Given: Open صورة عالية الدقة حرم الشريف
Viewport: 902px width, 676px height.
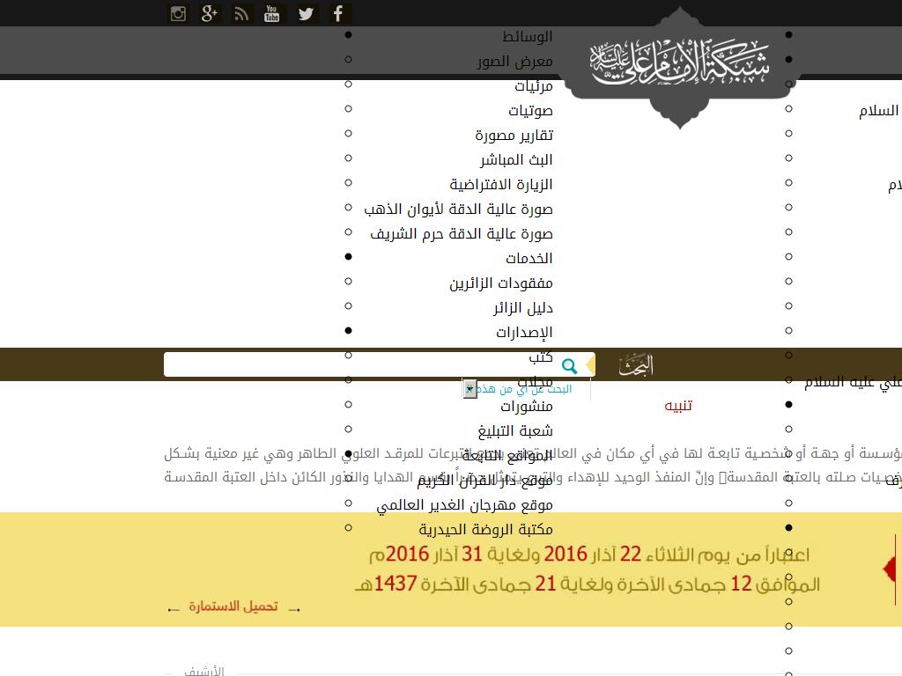Looking at the screenshot, I should (x=462, y=234).
